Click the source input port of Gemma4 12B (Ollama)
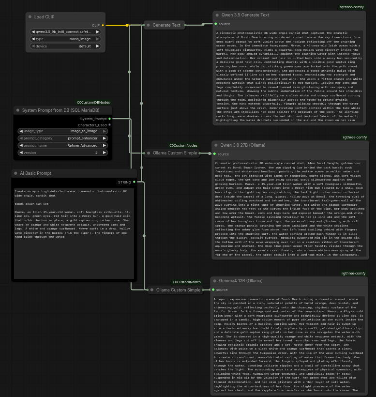 pos(213,290)
